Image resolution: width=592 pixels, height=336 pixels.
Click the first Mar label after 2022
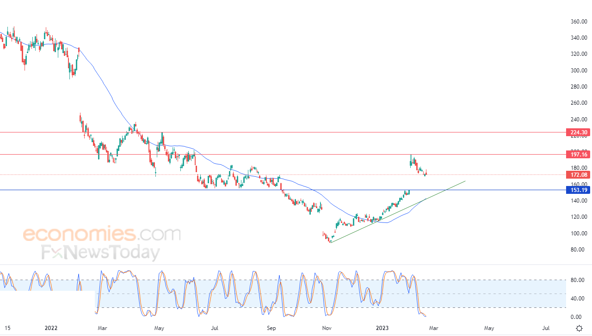pyautogui.click(x=103, y=329)
